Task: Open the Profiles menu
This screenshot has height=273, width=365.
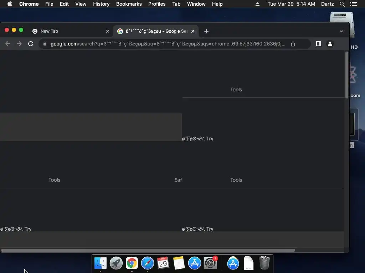Action: 157,4
